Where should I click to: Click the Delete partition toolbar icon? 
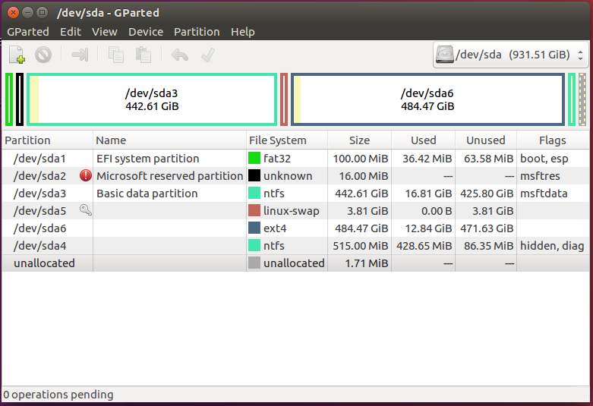pyautogui.click(x=43, y=55)
